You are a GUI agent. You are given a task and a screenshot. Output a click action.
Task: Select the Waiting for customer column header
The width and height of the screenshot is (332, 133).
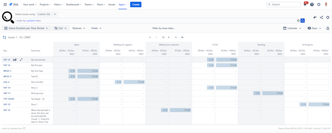[169, 45]
